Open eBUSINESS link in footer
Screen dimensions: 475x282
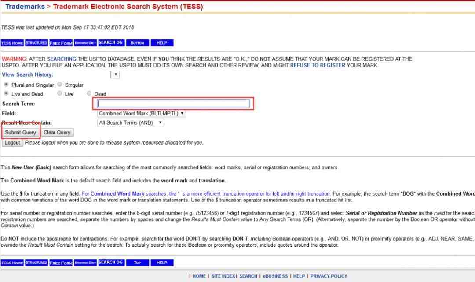[275, 276]
